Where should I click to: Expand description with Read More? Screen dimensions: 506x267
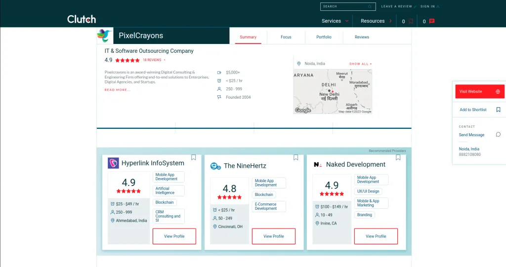[118, 90]
